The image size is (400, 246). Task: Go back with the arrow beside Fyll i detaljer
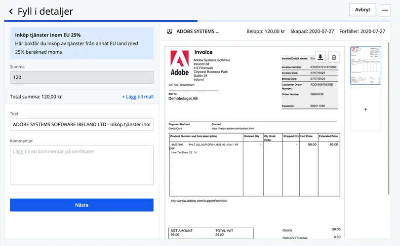click(11, 11)
